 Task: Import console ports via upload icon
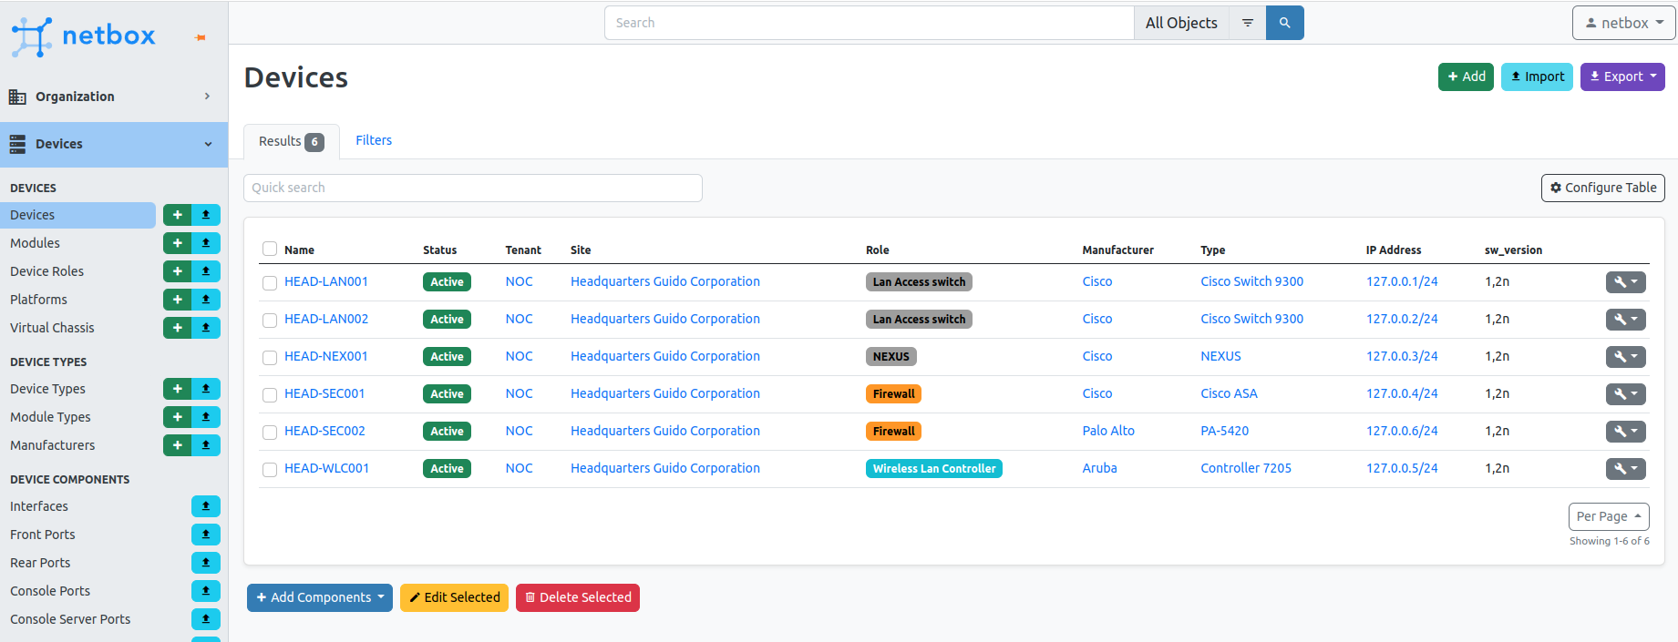coord(206,591)
